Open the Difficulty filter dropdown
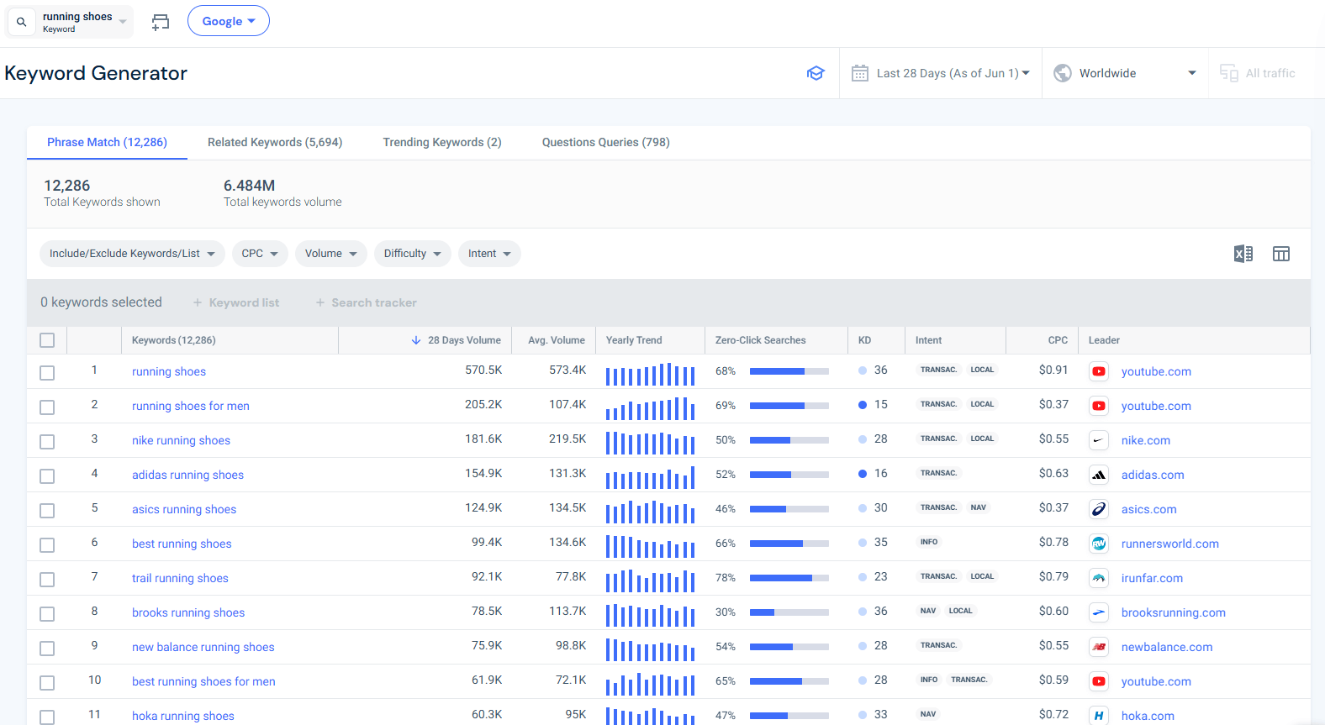Viewport: 1325px width, 725px height. pyautogui.click(x=413, y=254)
